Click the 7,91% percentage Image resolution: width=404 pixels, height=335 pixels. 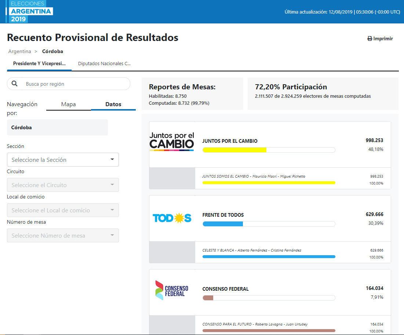(x=377, y=297)
